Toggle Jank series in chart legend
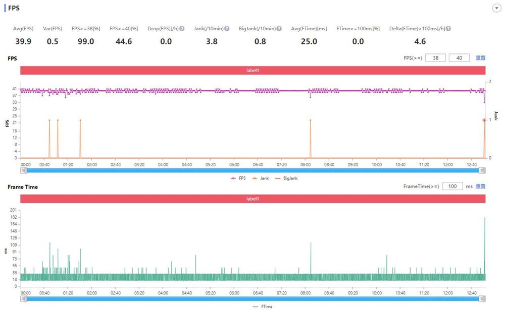 coord(260,178)
